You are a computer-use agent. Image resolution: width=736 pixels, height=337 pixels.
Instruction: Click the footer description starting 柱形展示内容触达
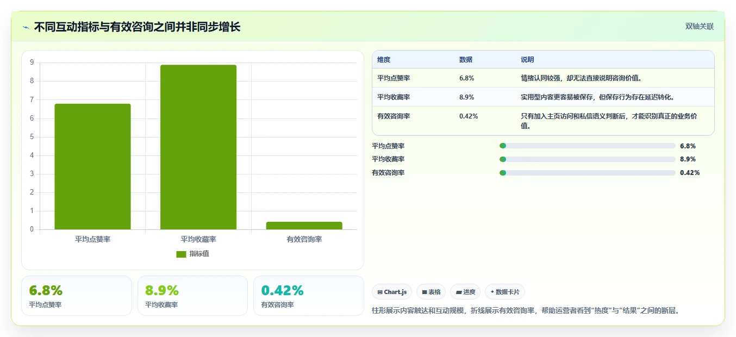526,311
